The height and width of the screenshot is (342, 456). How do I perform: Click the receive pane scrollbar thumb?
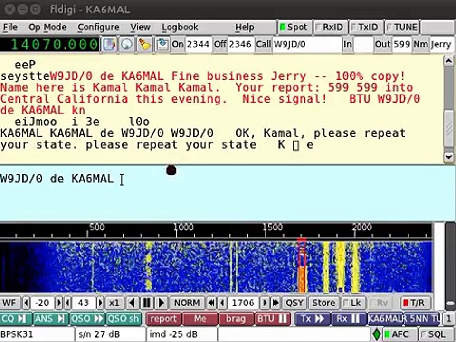click(449, 129)
